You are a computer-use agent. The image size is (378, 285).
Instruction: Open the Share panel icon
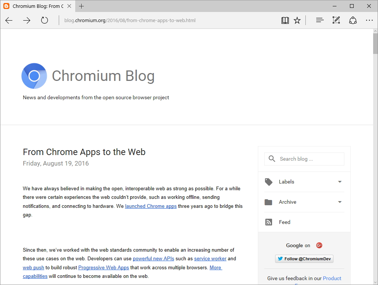[353, 20]
